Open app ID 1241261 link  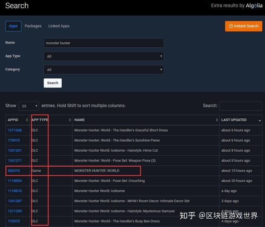15,150
